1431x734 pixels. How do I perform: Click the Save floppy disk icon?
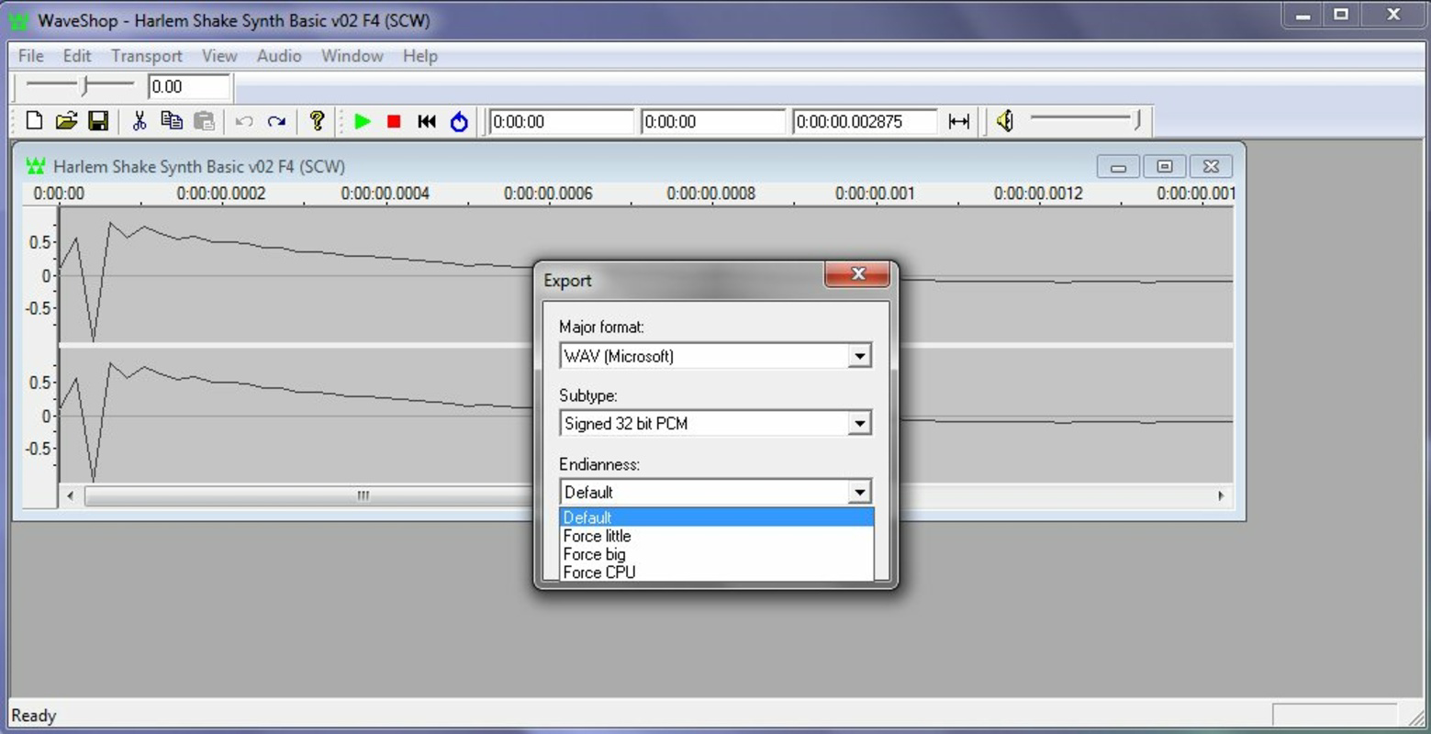98,121
